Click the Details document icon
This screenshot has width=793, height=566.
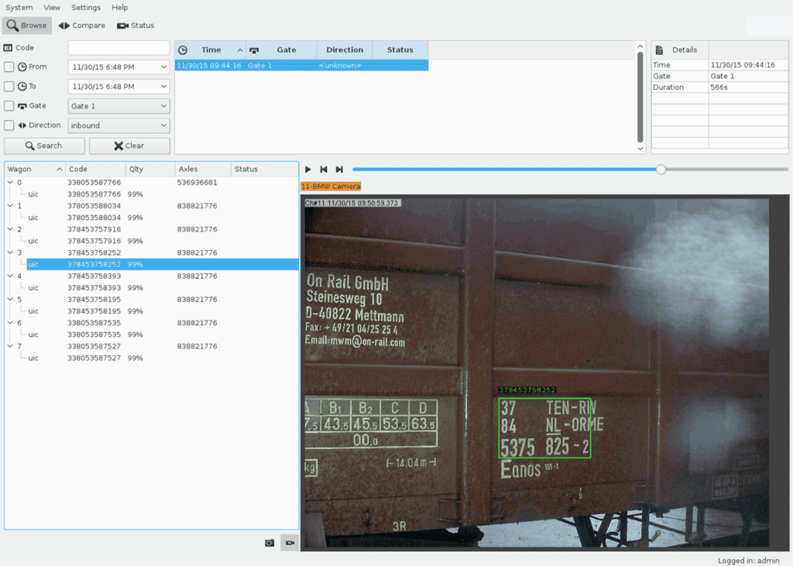659,50
